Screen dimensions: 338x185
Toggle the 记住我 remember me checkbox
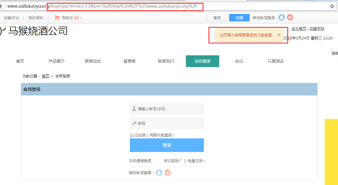coord(132,135)
